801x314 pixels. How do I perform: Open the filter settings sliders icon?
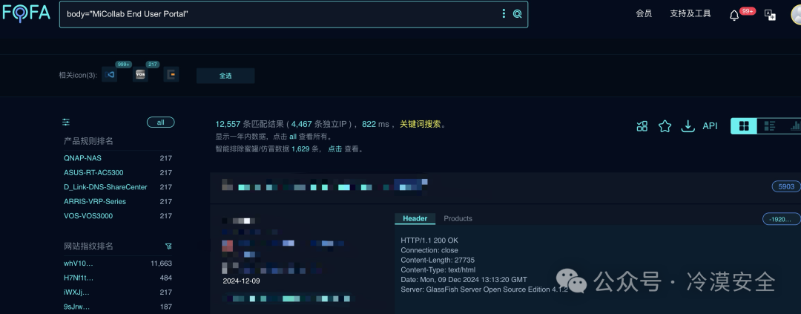click(66, 122)
